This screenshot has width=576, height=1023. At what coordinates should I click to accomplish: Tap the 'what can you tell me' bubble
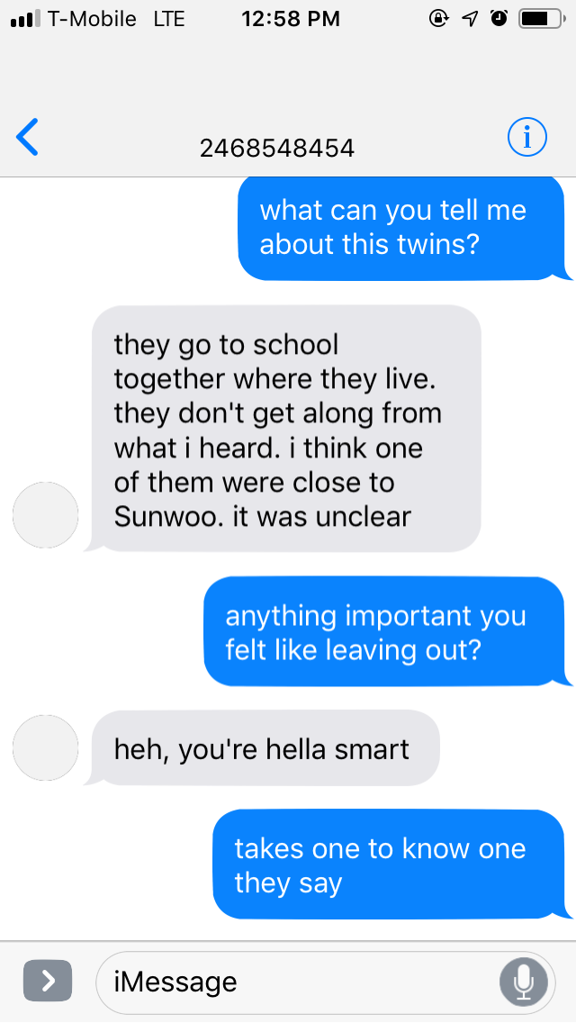401,229
